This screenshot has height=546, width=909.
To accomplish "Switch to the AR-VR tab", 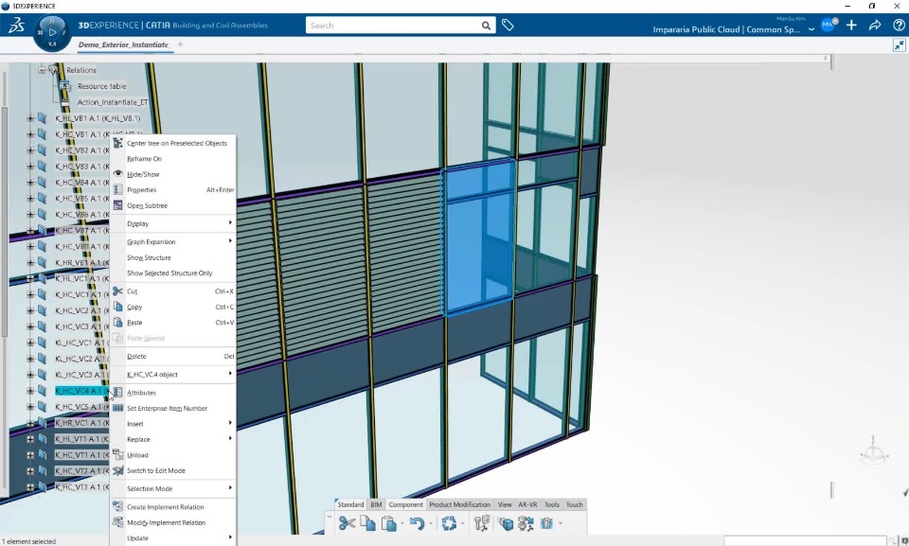I will (527, 504).
